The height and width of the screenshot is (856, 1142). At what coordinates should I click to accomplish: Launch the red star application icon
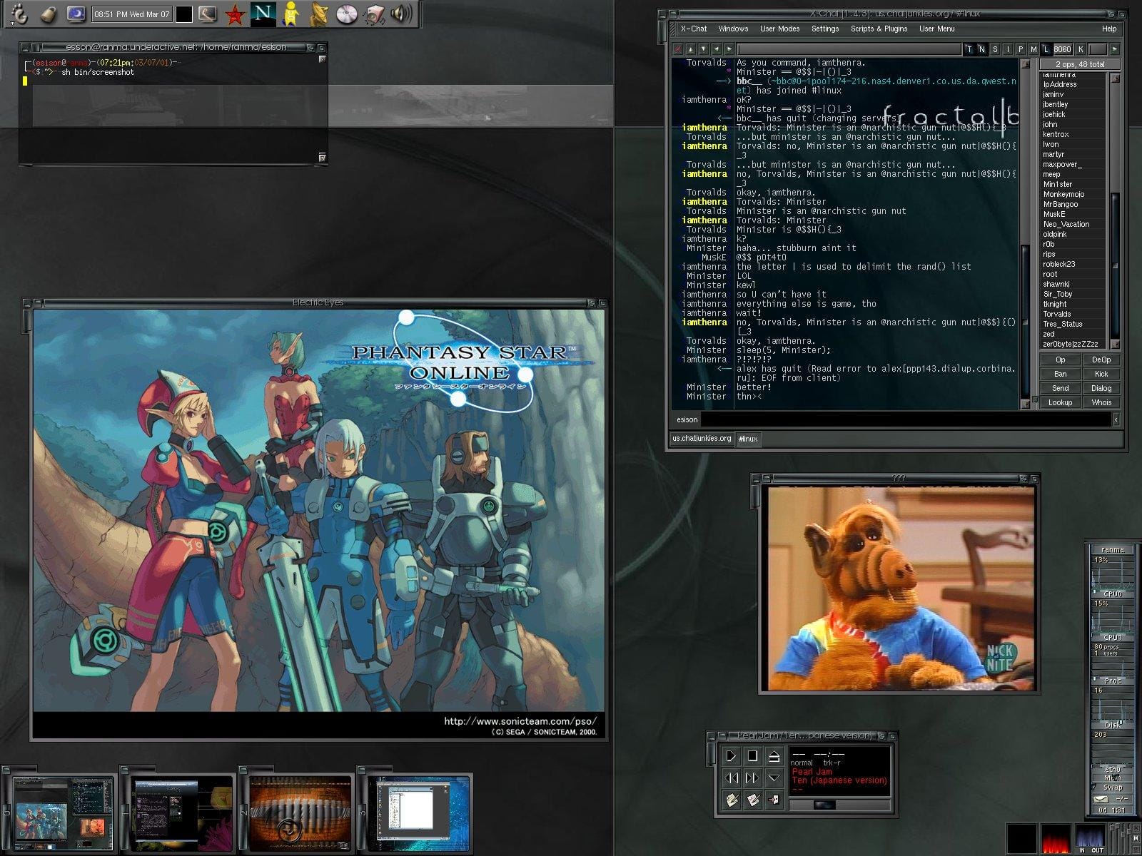point(235,14)
